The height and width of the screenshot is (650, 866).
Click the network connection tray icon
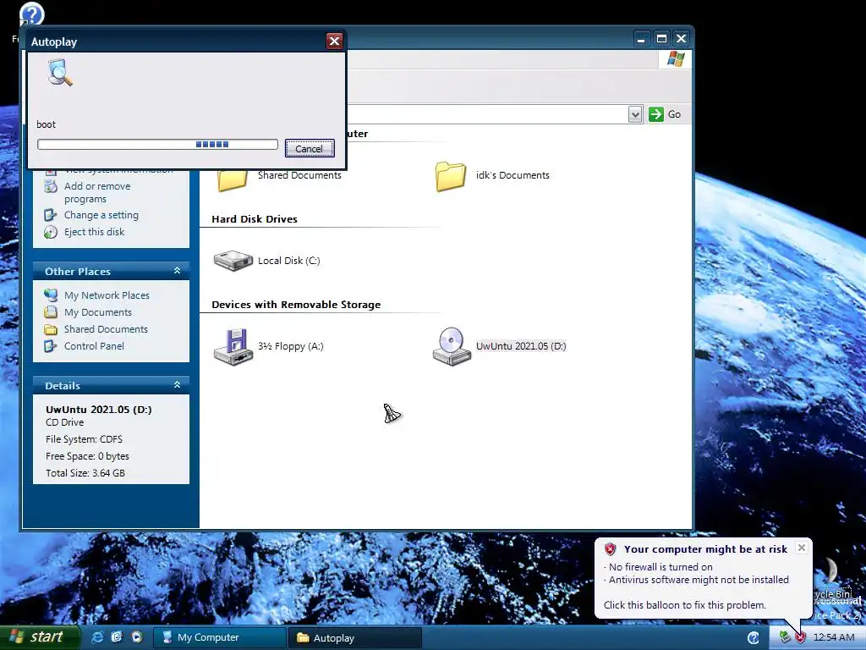click(x=784, y=637)
